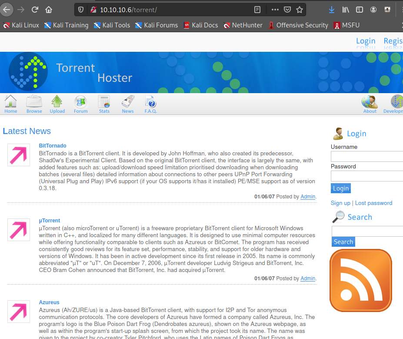Open the Kali Docs bookmark
The image size is (403, 339).
tap(201, 25)
